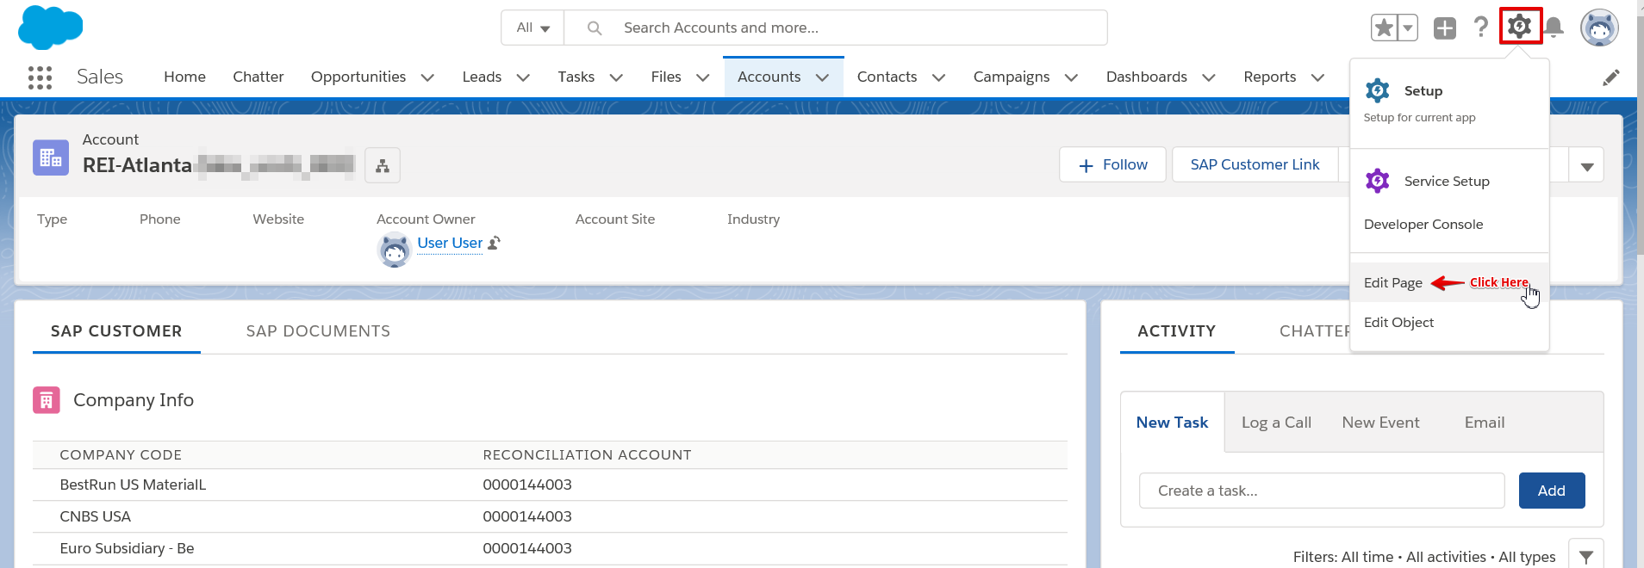Click the Salesforce cloud logo

50,27
